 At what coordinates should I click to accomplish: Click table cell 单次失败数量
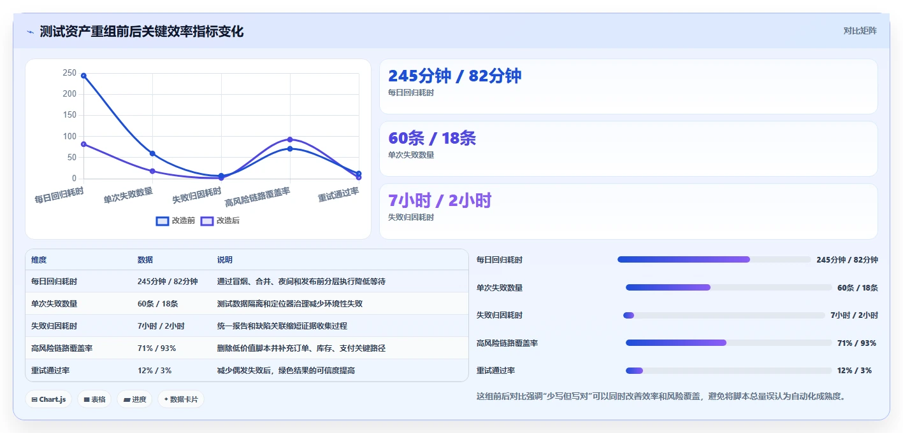coord(54,303)
